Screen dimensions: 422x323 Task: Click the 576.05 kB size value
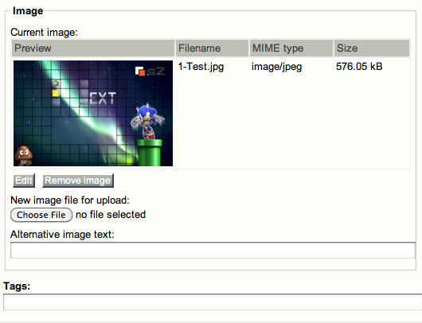(359, 66)
